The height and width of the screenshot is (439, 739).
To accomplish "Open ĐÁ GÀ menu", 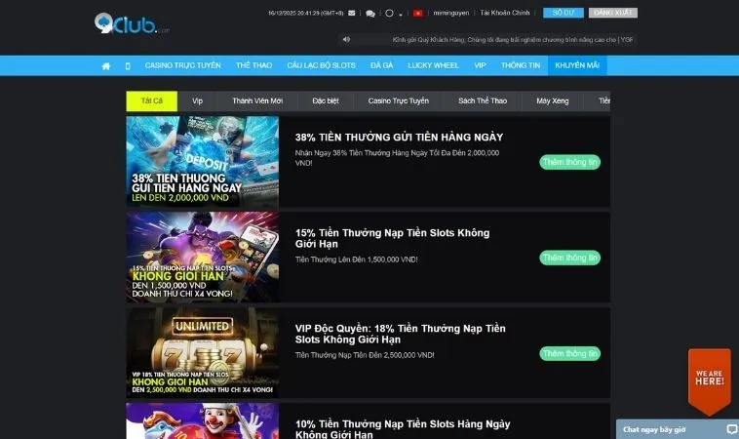I will (x=382, y=65).
